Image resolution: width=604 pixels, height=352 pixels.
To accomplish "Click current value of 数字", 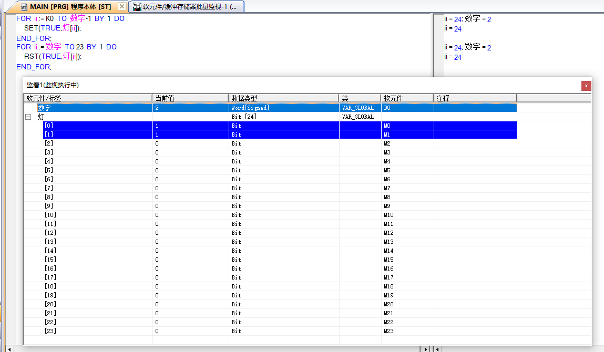I will pyautogui.click(x=190, y=108).
